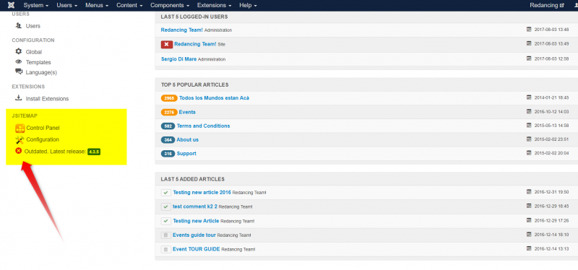Open the Extensions dropdown menu

215,6
